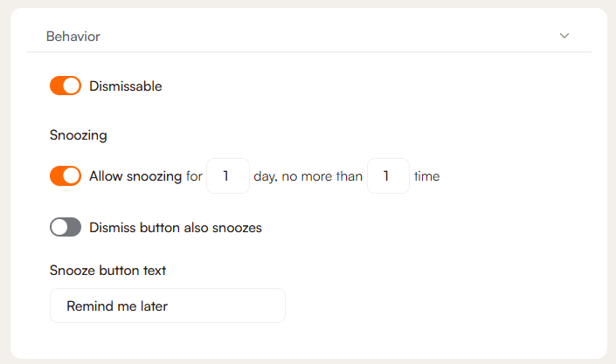Disable the Allow snoozing switch
Image resolution: width=616 pixels, height=364 pixels.
[66, 176]
